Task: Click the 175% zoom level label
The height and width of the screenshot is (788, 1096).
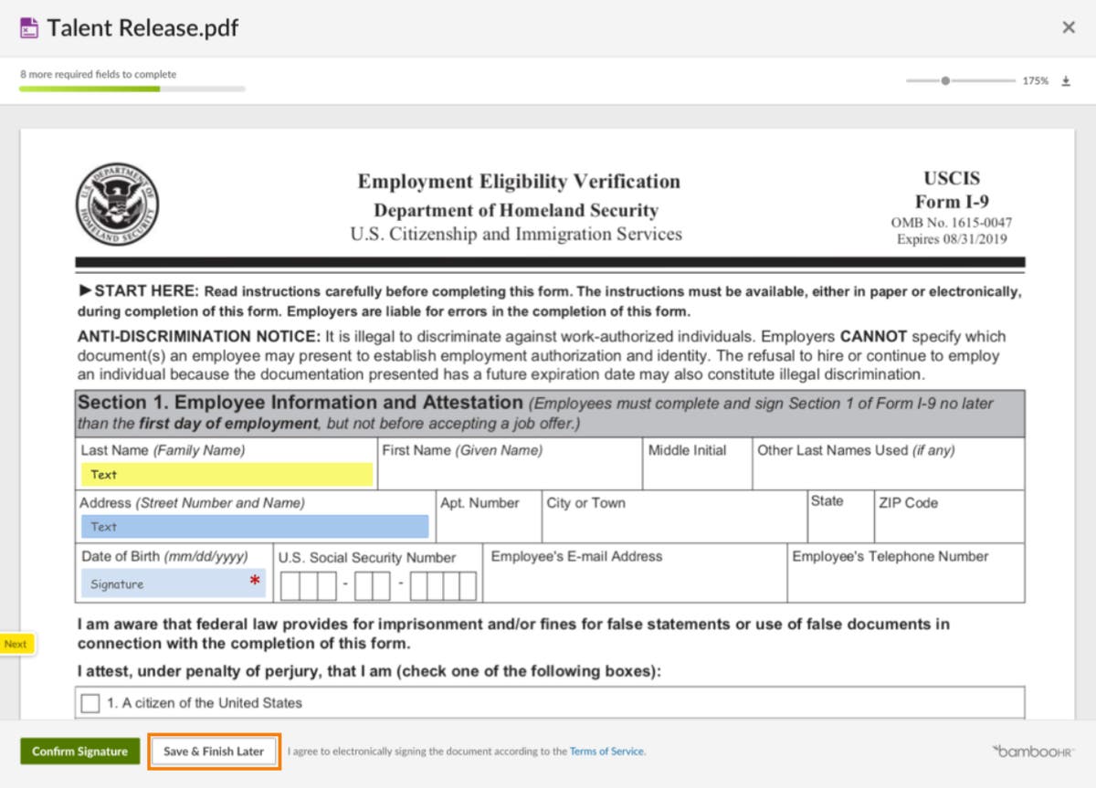Action: click(x=1035, y=81)
